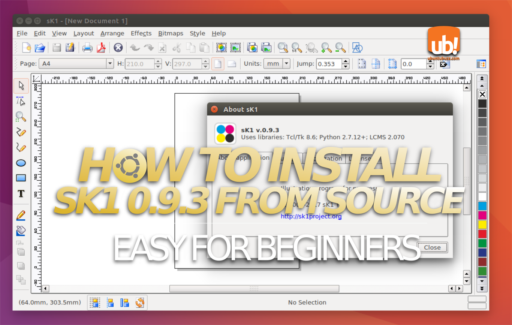Pick the Zoom tool in toolbox
The height and width of the screenshot is (325, 512).
pyautogui.click(x=21, y=117)
